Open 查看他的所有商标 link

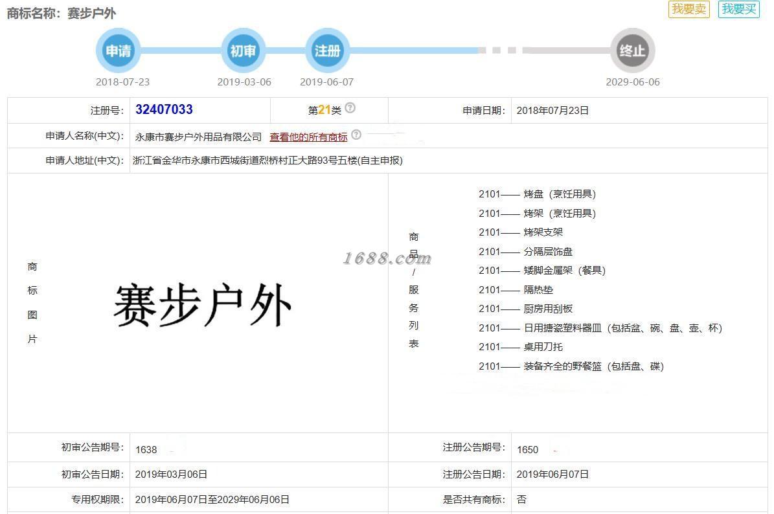(x=308, y=137)
